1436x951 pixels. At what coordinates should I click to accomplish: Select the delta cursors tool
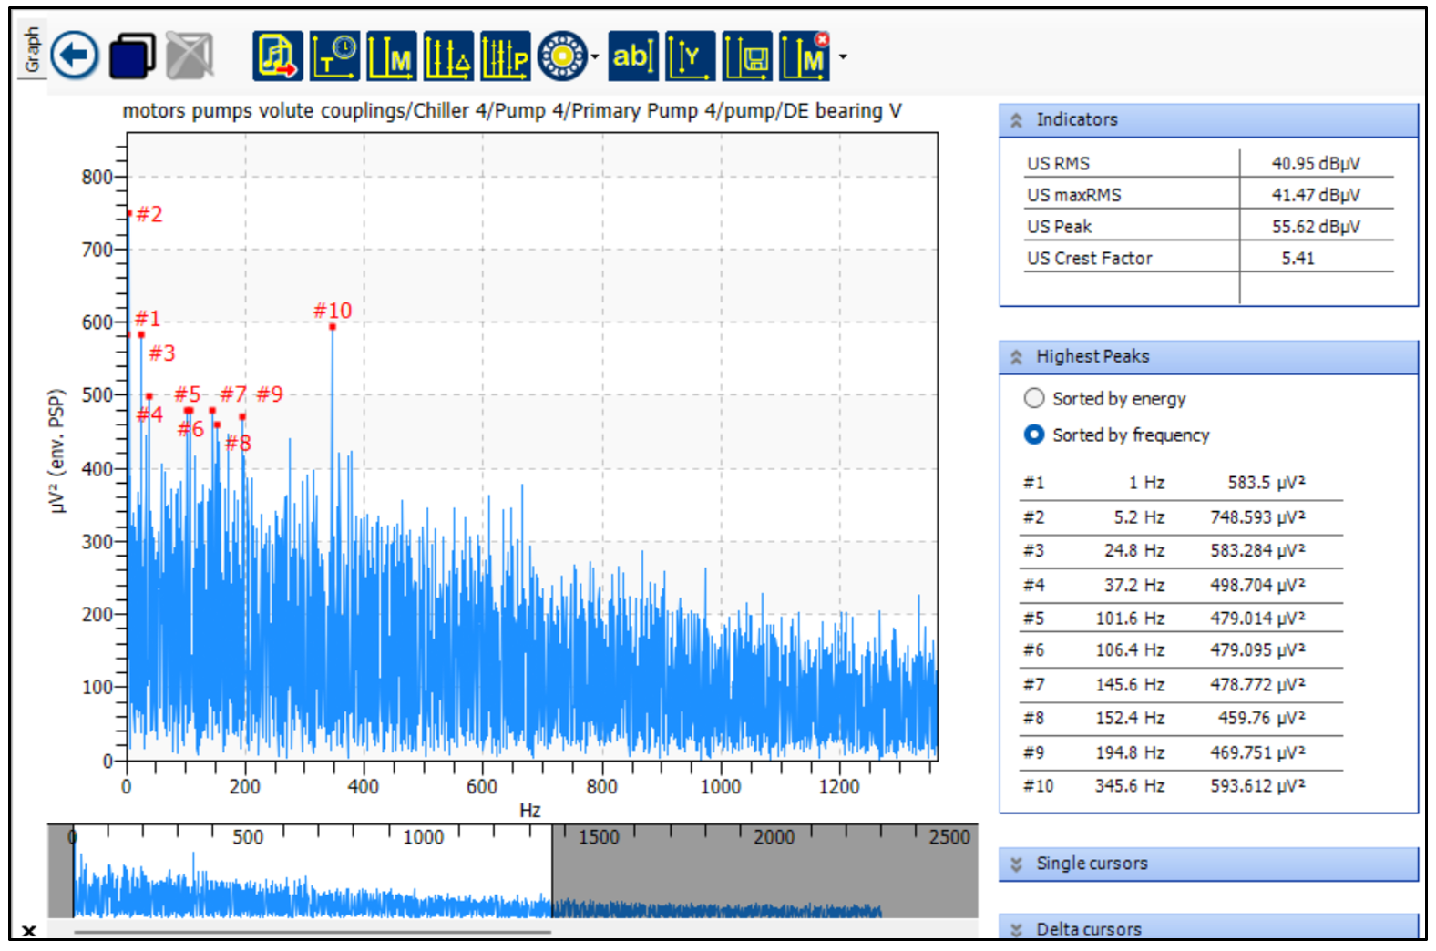pyautogui.click(x=447, y=56)
